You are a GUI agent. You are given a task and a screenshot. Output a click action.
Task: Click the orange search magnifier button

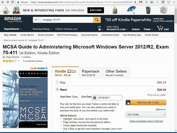point(97,20)
